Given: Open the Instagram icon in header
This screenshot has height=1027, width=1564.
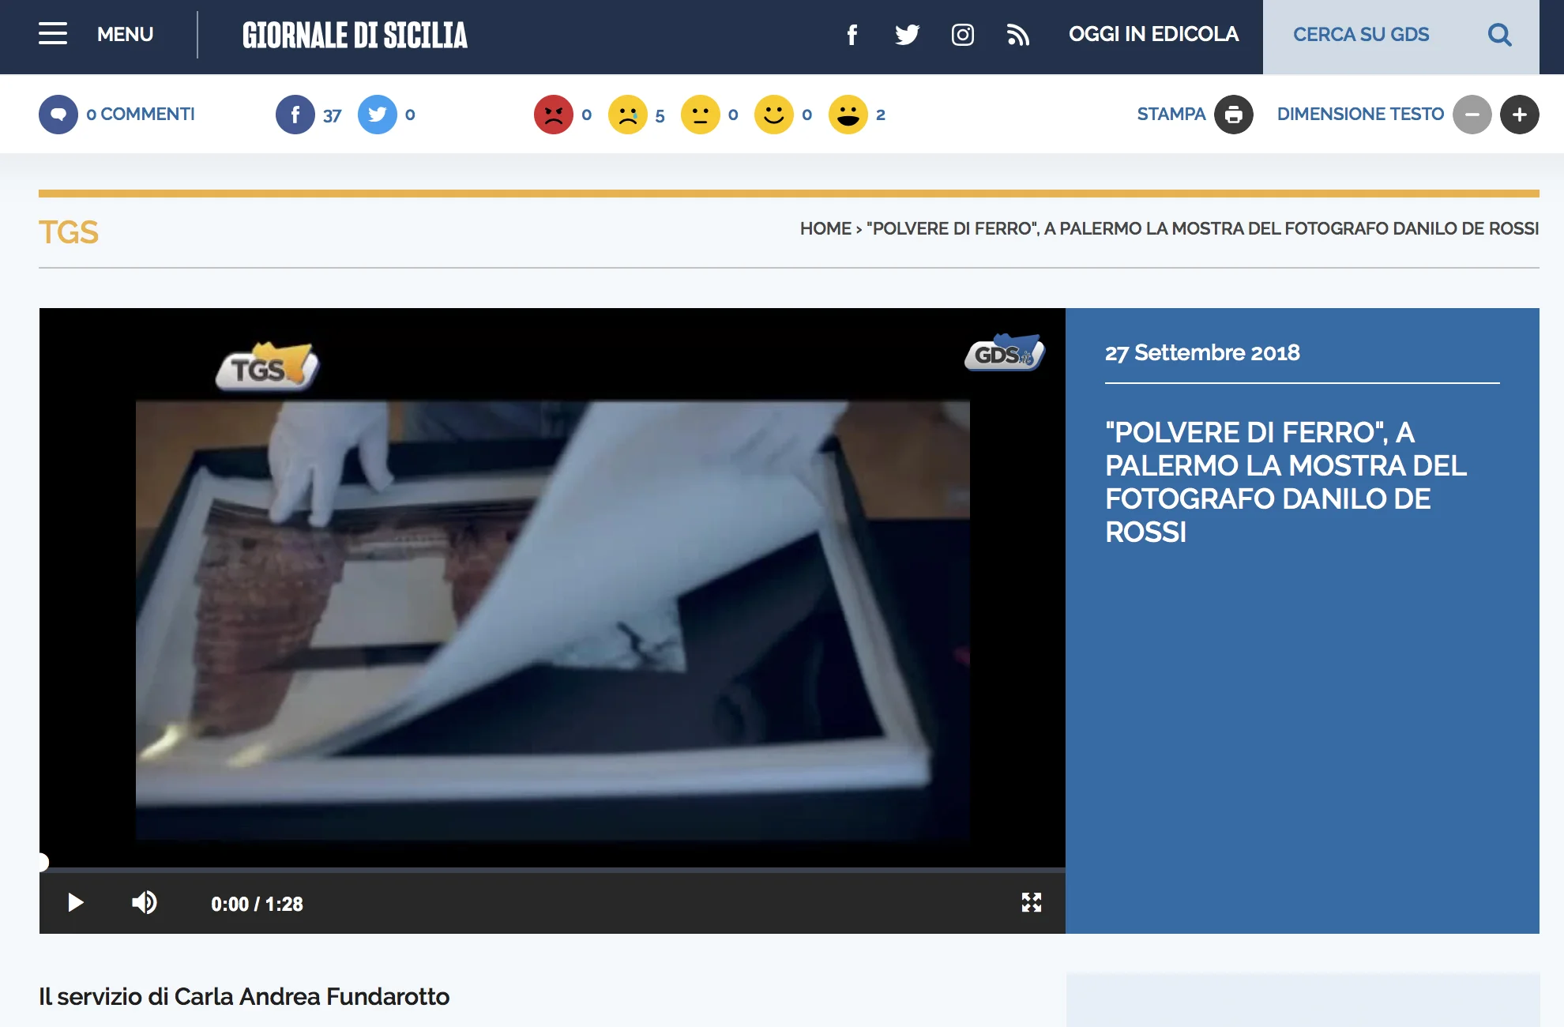Looking at the screenshot, I should [962, 35].
